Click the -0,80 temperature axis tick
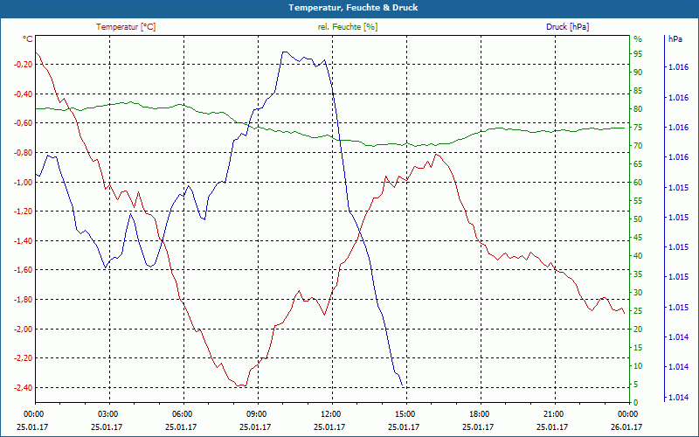 click(24, 152)
